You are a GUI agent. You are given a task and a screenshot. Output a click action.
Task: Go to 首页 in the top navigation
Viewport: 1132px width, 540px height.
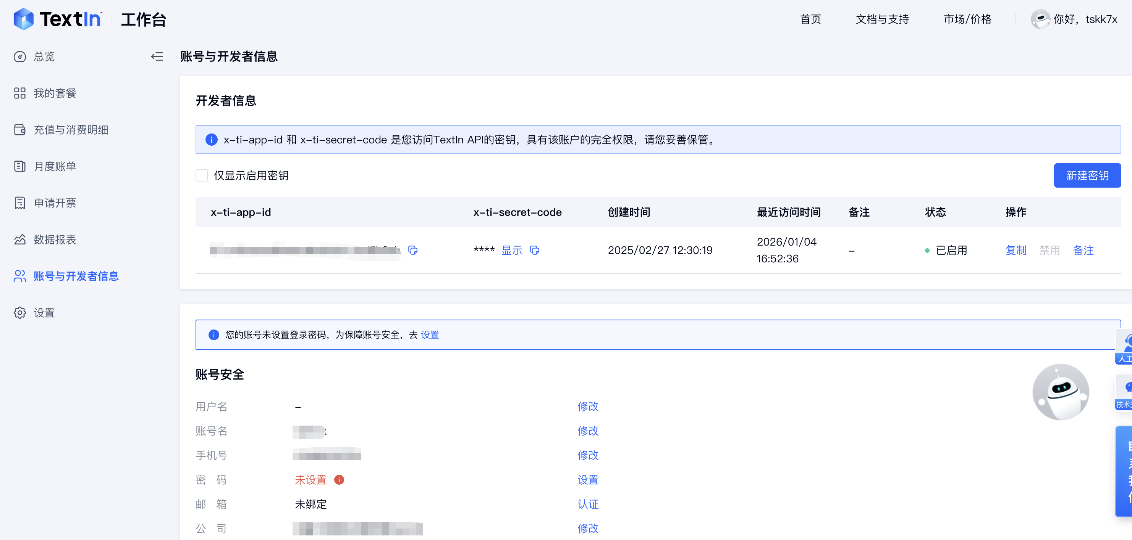tap(810, 19)
